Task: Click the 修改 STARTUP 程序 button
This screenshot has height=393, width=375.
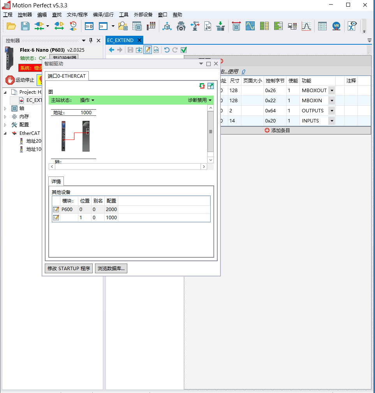Action: coord(69,269)
